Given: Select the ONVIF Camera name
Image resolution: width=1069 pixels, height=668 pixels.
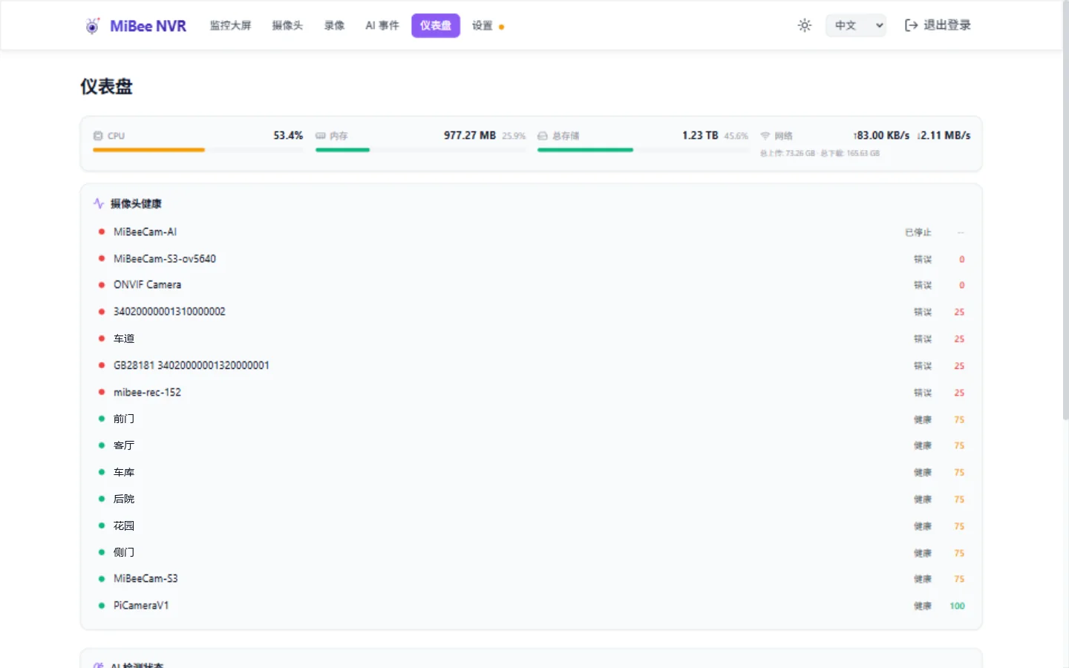Looking at the screenshot, I should tap(147, 285).
